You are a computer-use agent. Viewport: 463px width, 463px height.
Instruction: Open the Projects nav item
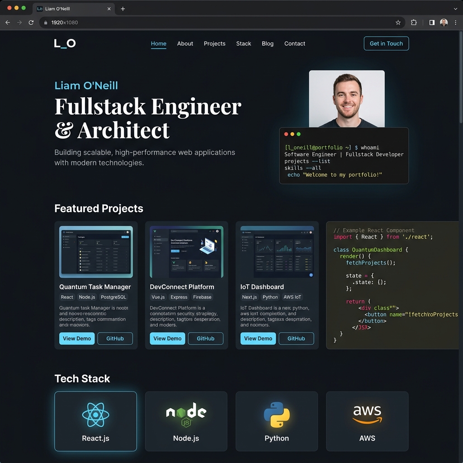[214, 43]
